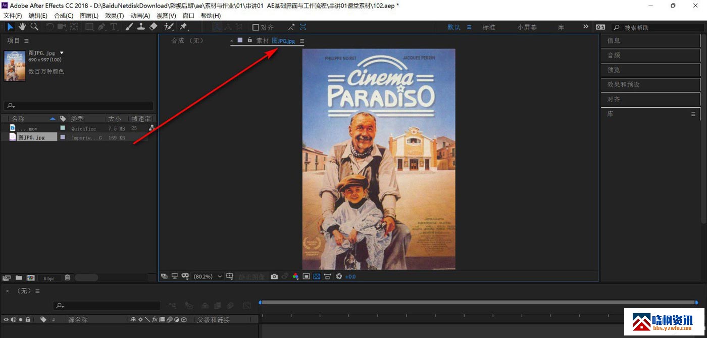This screenshot has height=338, width=707.
Task: Open the RGB channel display icon
Action: (295, 276)
